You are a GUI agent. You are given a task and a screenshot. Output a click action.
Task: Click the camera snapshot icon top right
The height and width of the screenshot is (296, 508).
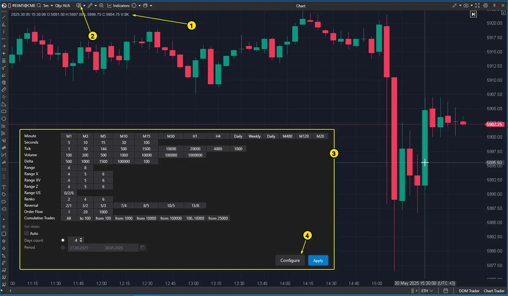point(466,5)
